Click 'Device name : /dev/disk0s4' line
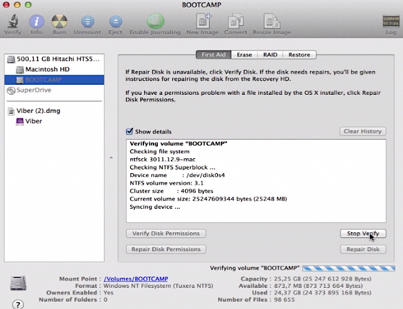The image size is (403, 309). (177, 175)
